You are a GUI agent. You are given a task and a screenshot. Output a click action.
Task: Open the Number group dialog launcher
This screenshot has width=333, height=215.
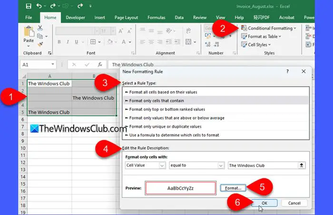click(235, 53)
